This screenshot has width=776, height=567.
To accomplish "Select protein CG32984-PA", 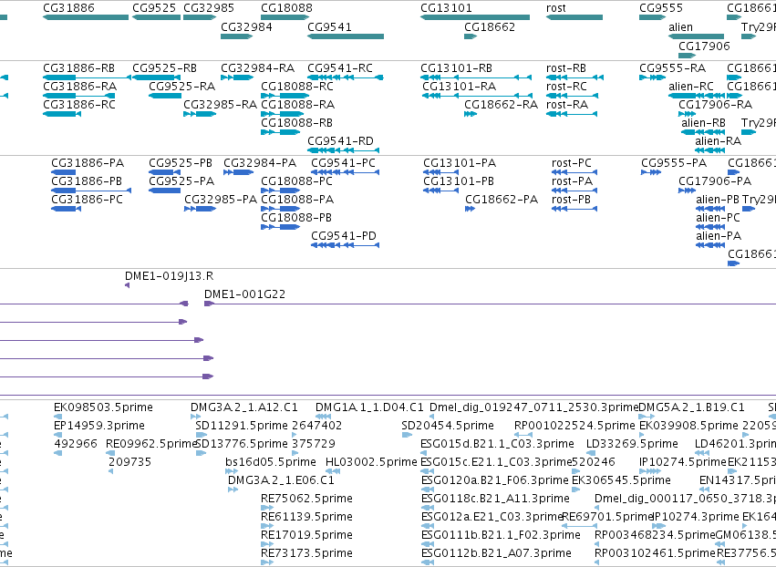I will click(239, 172).
